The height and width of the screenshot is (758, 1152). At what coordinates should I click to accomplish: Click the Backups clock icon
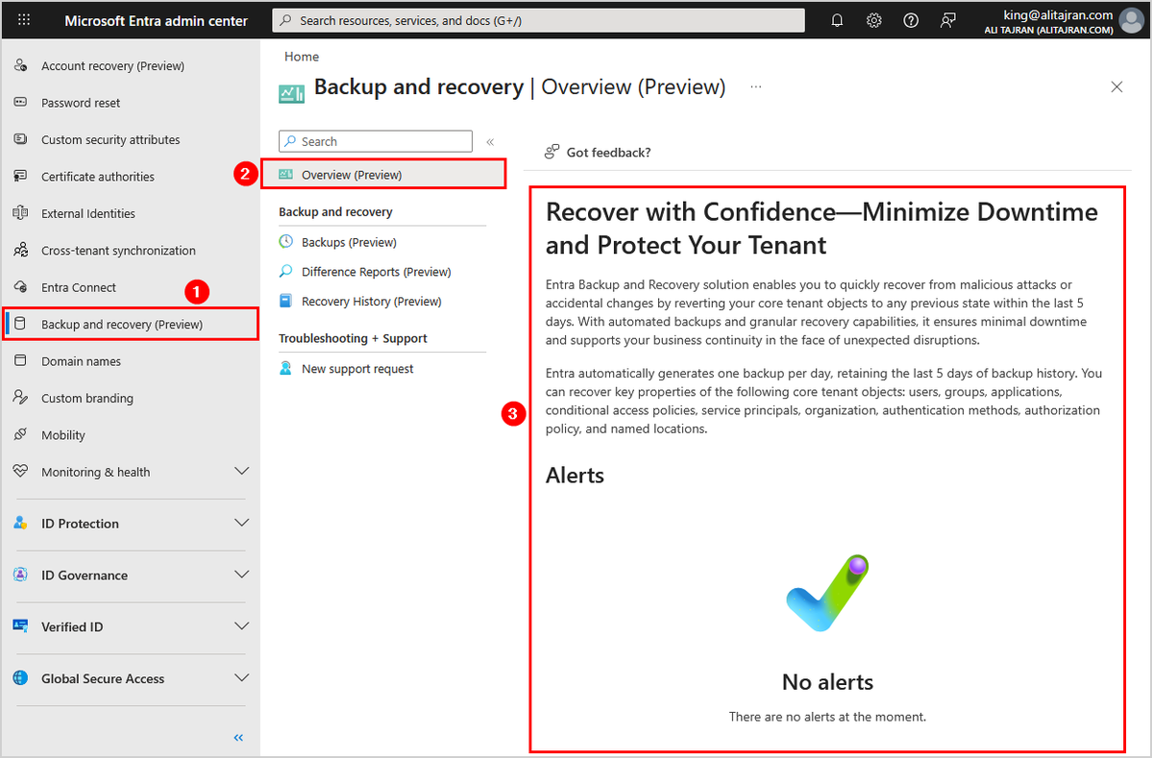285,242
